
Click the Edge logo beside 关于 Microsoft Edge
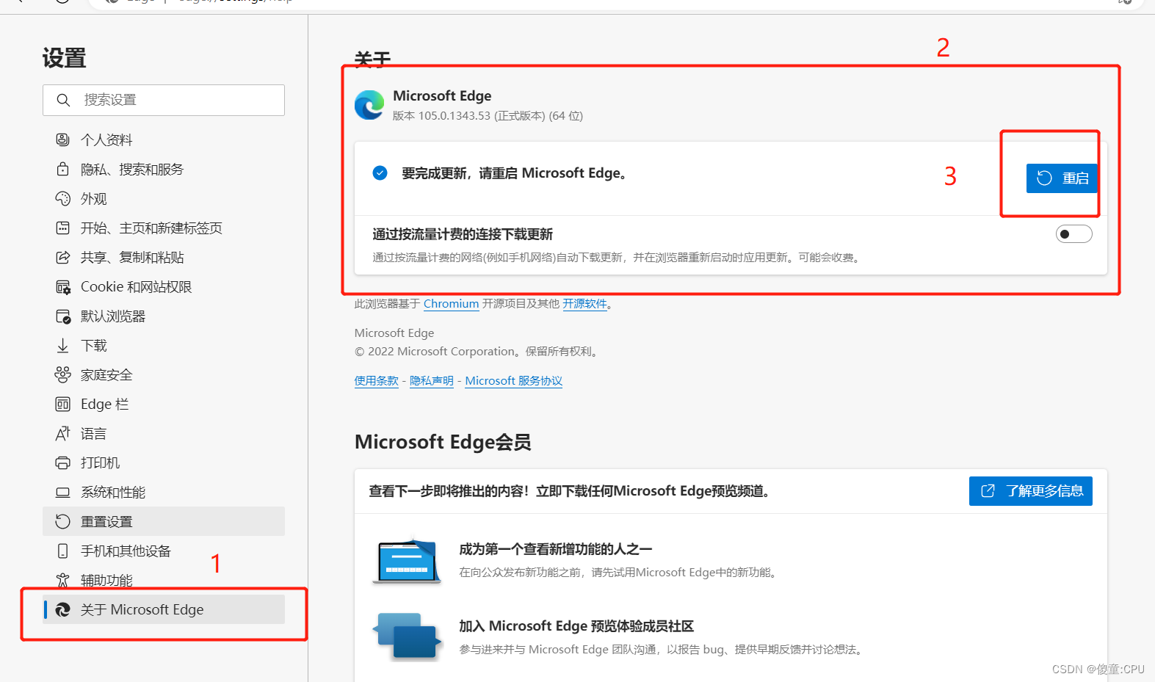[x=63, y=609]
